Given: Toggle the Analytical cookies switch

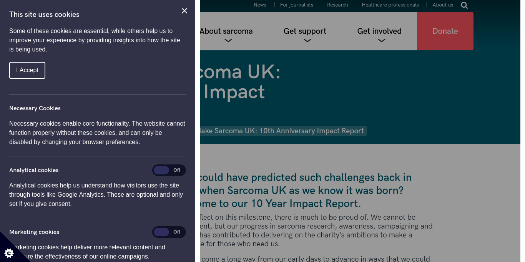Looking at the screenshot, I should pos(169,170).
